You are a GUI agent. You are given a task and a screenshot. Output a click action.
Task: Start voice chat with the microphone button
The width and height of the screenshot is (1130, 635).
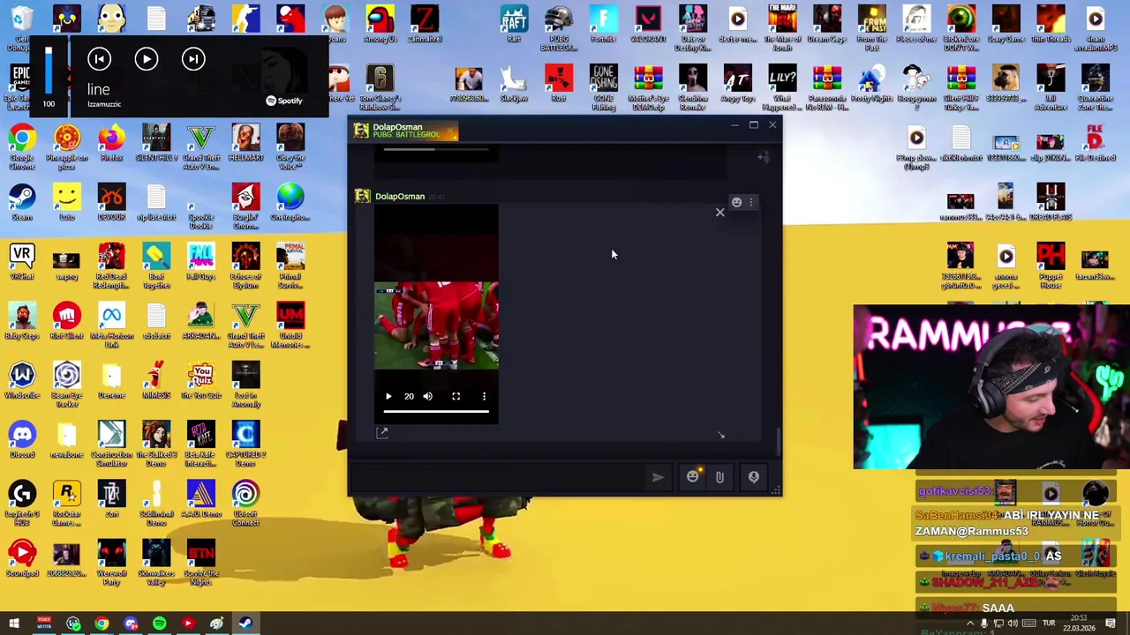(x=754, y=477)
